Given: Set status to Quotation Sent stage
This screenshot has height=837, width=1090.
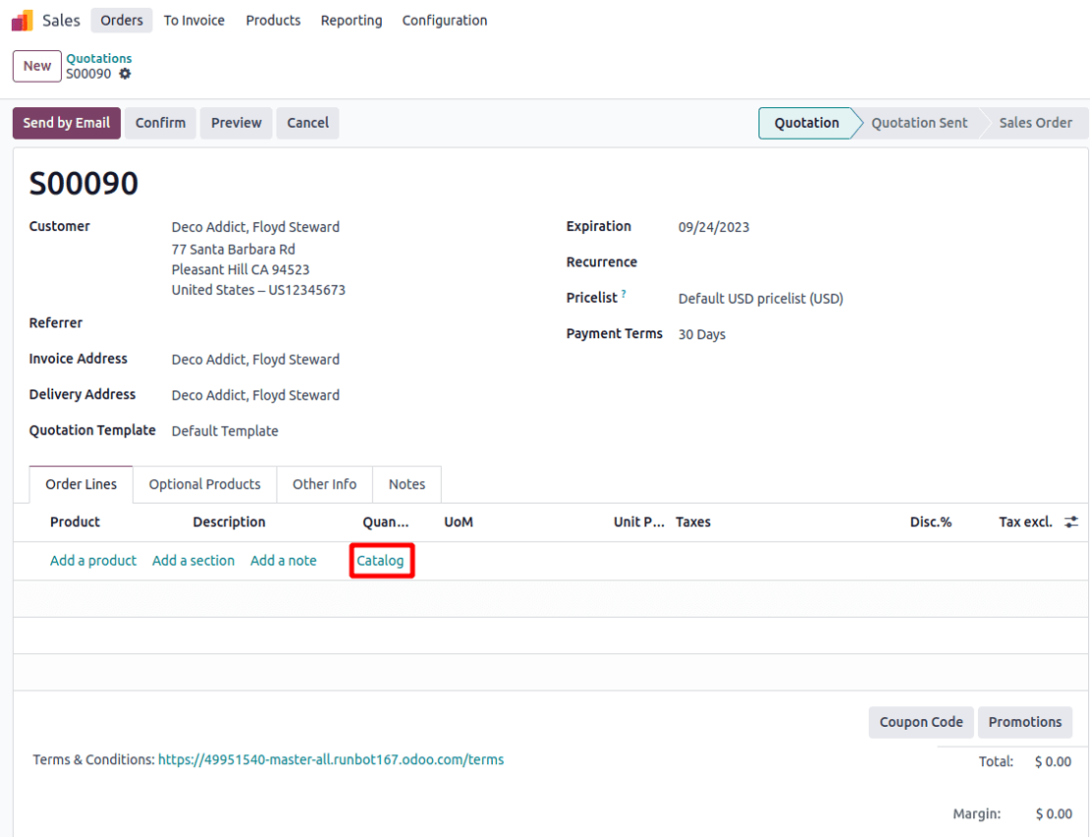Looking at the screenshot, I should (919, 123).
